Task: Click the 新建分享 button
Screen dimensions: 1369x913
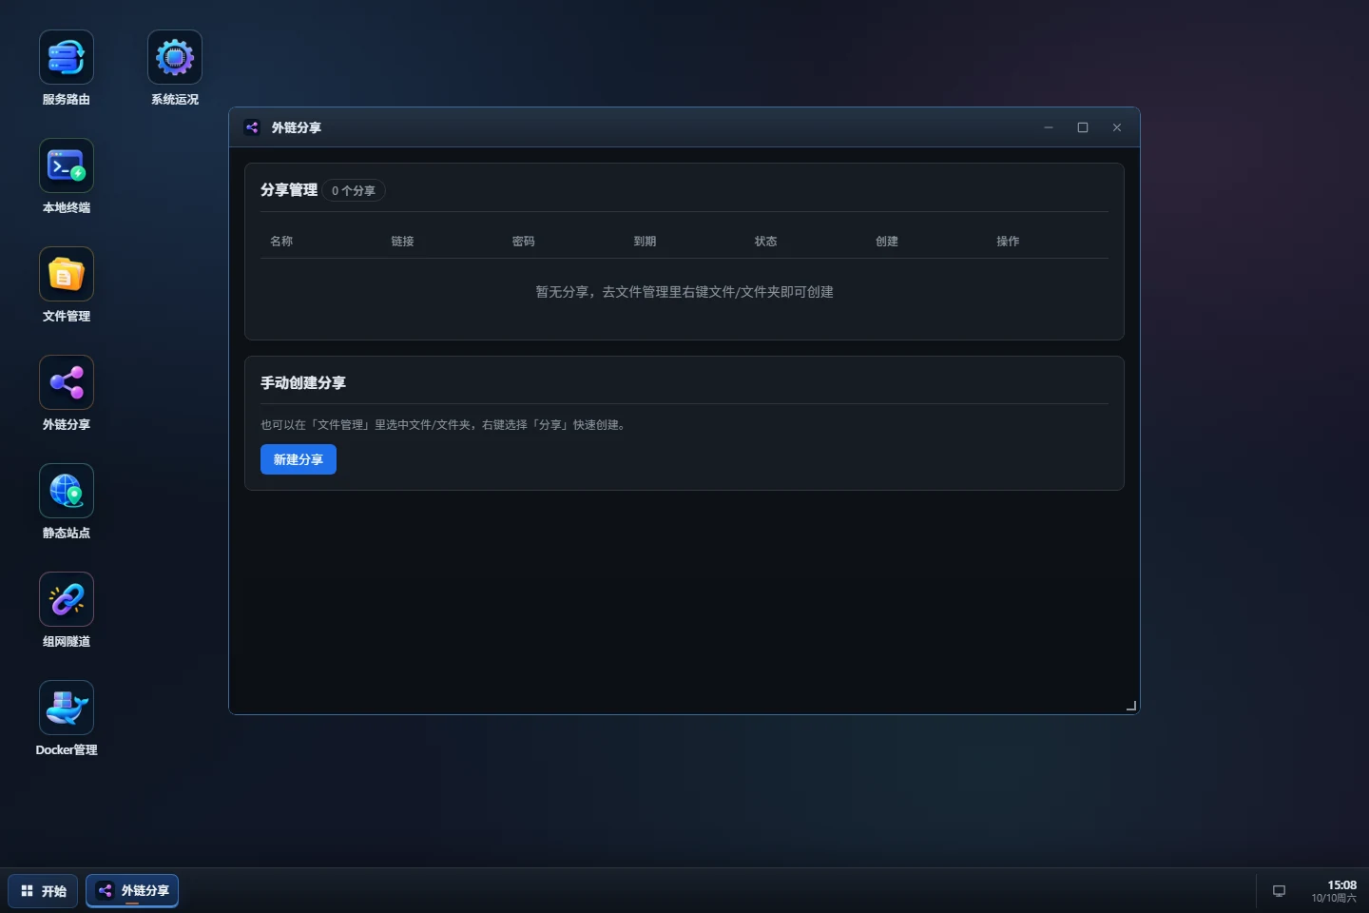Action: (x=299, y=459)
